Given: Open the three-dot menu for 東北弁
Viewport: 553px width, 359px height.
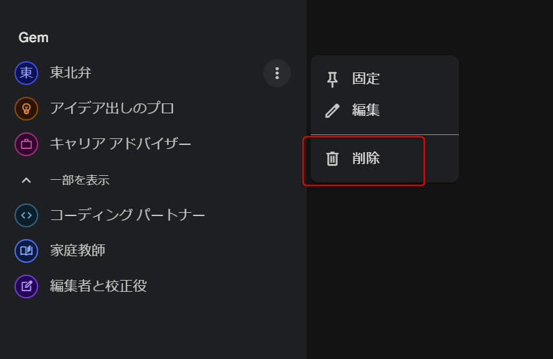Looking at the screenshot, I should [277, 73].
